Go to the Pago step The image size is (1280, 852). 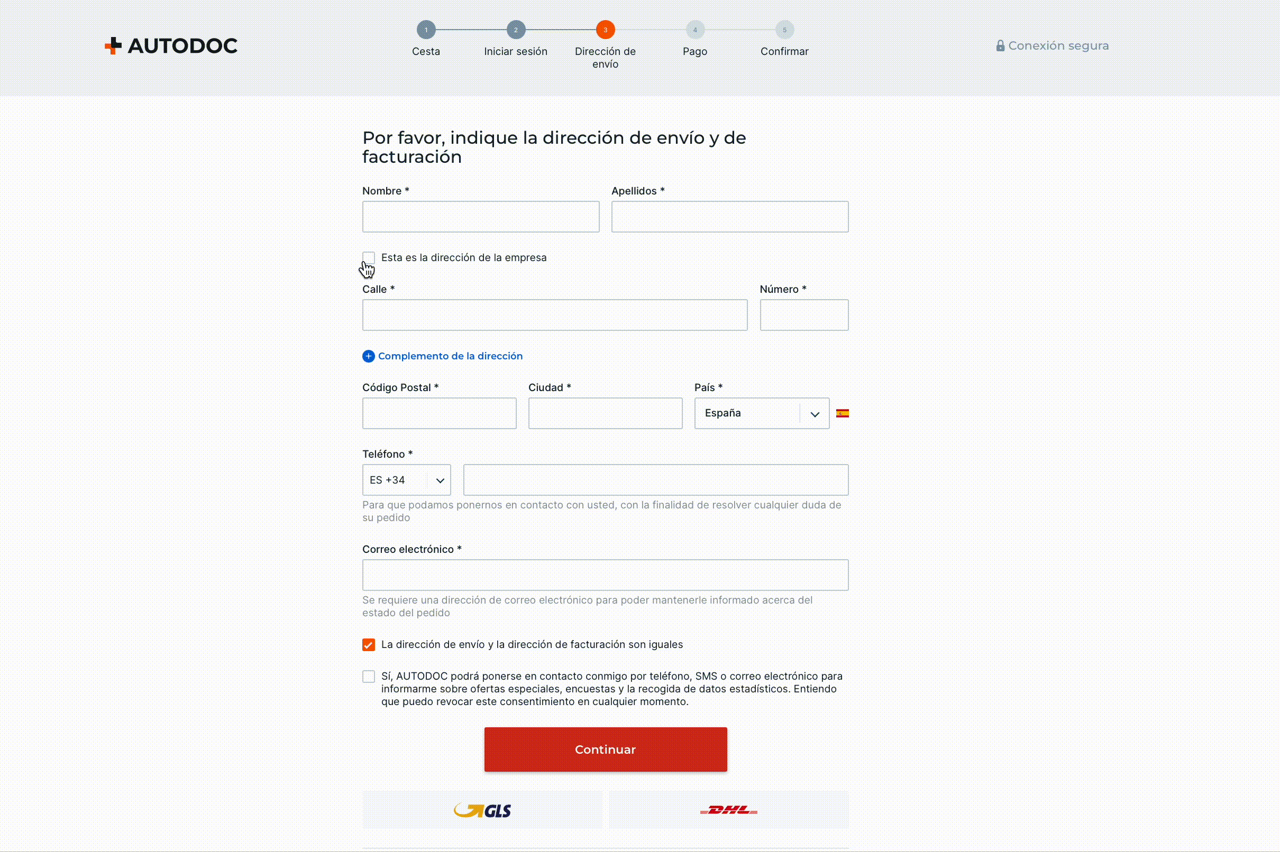[x=695, y=30]
